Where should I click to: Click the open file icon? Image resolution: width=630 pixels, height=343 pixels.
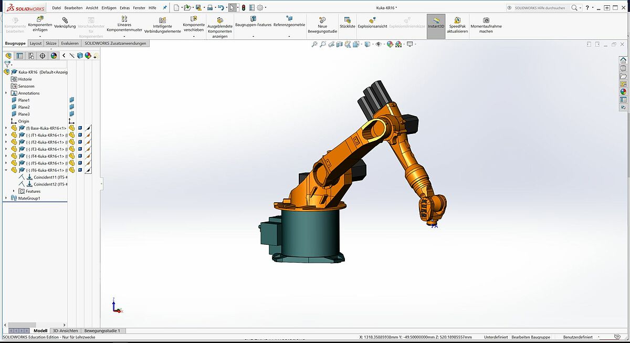pos(187,7)
